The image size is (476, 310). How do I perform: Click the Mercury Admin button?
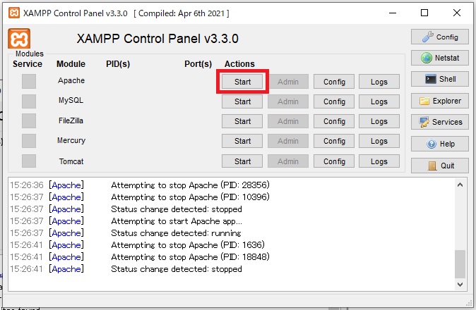coord(288,141)
